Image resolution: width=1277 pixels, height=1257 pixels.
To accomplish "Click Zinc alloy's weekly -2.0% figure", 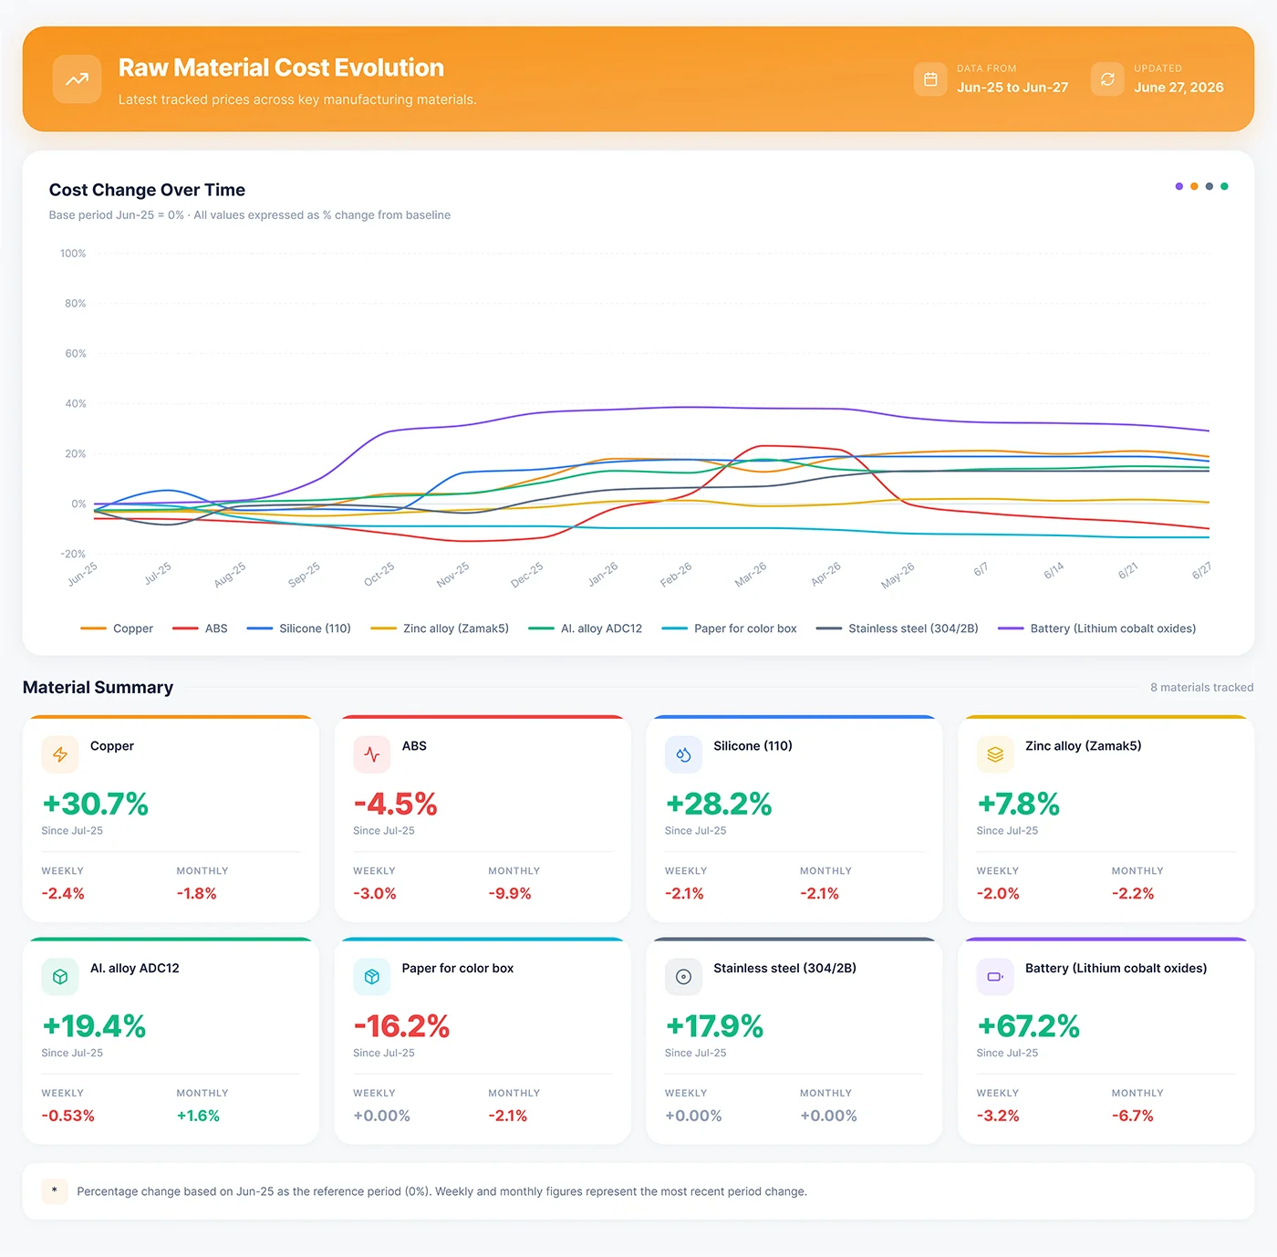I will point(998,894).
